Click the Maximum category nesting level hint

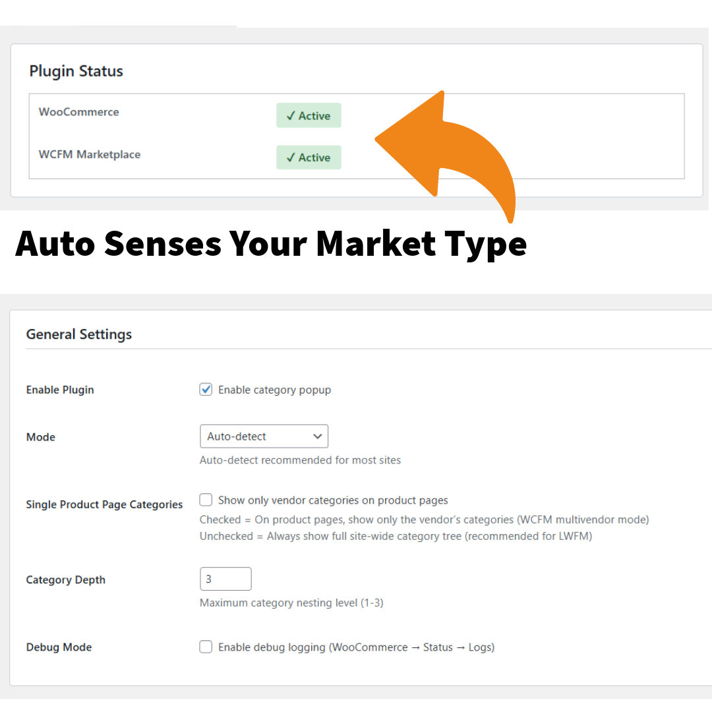tap(291, 603)
